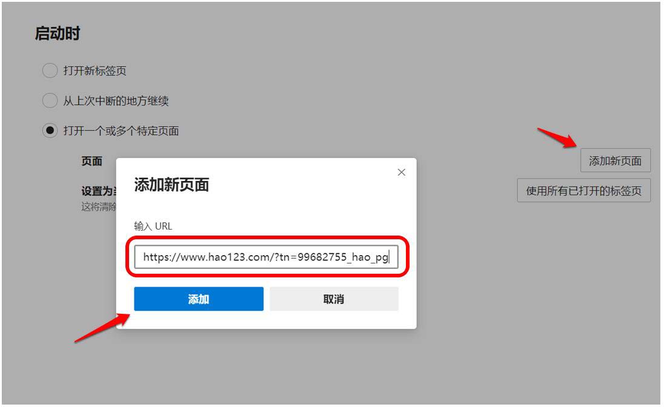Viewport: 664px width, 407px height.
Task: Cancel the dialog using 取消
Action: (334, 299)
